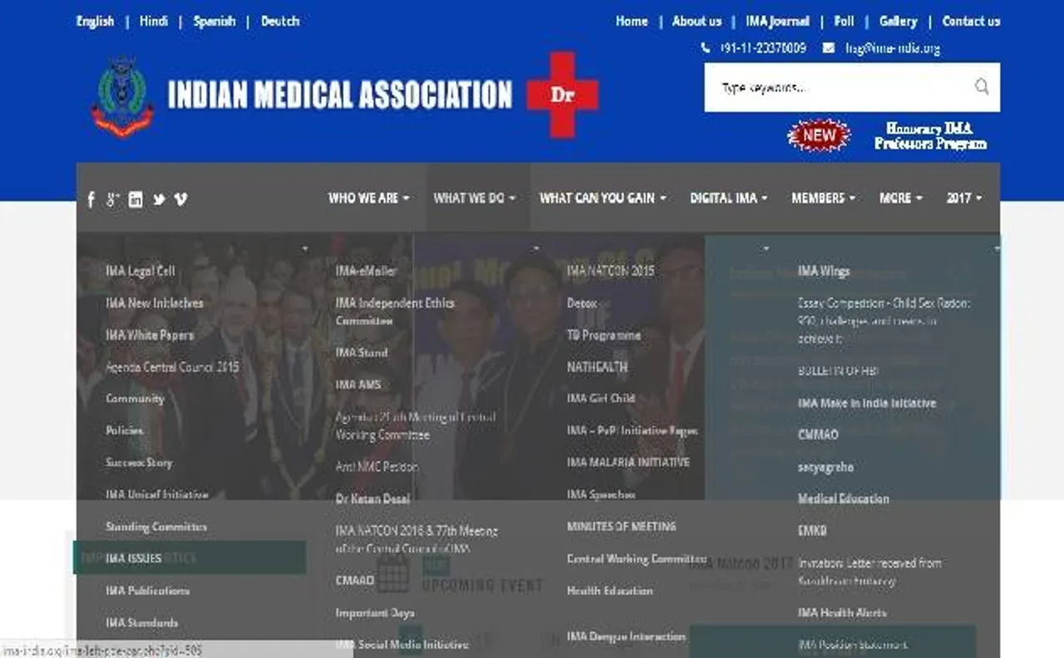Screen dimensions: 1064x658
Task: Click the email envelope icon
Action: [x=829, y=48]
